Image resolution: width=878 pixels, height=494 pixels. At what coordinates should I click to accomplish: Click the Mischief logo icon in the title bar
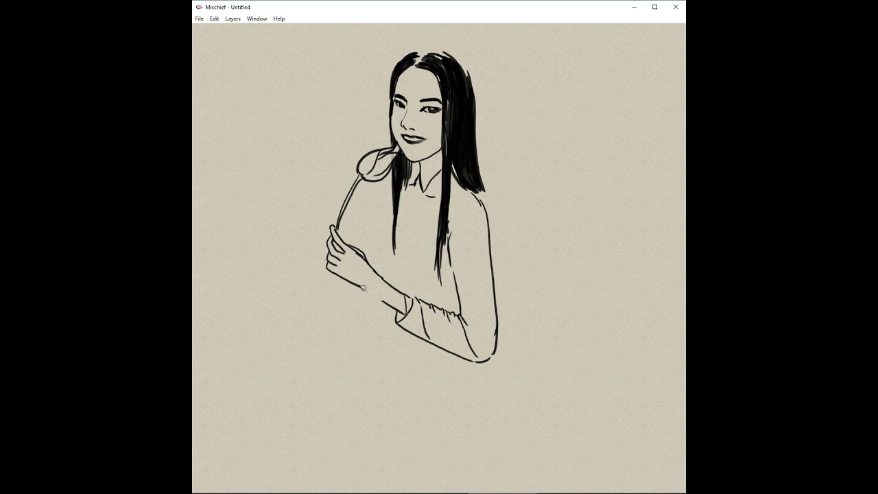(198, 7)
